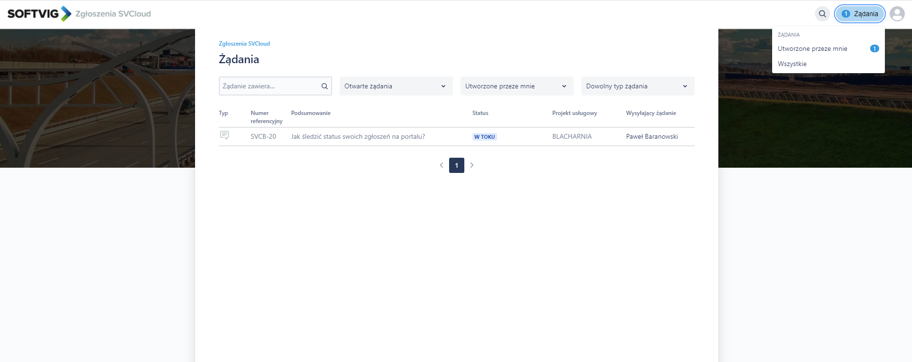Image resolution: width=912 pixels, height=362 pixels.
Task: Expand the Utworzone przeze mnie filter dropdown
Action: (x=517, y=86)
